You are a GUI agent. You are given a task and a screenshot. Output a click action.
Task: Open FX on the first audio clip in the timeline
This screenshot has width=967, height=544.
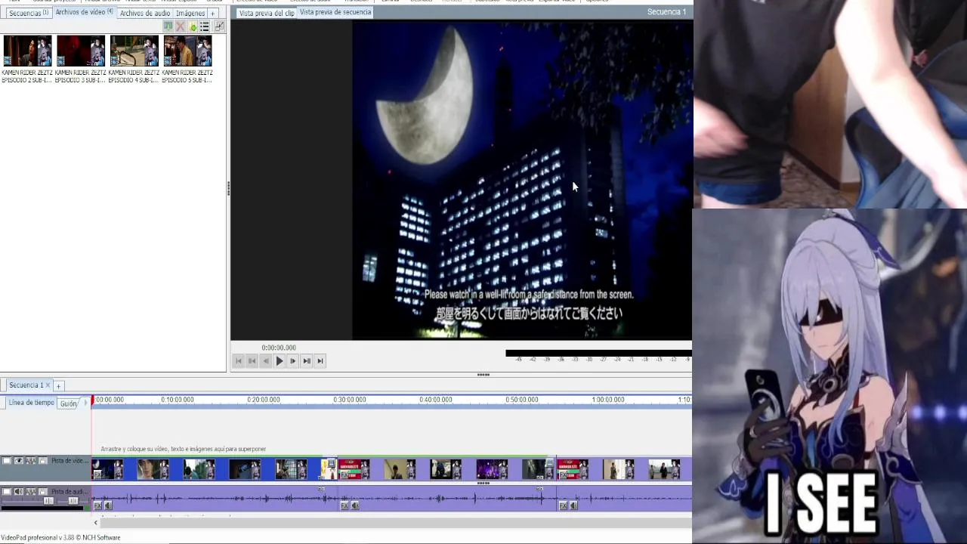pyautogui.click(x=97, y=505)
